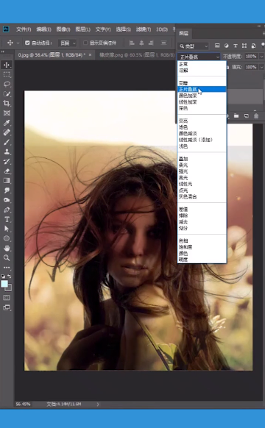Select the Brush tool
Image resolution: width=265 pixels, height=428 pixels.
7,142
